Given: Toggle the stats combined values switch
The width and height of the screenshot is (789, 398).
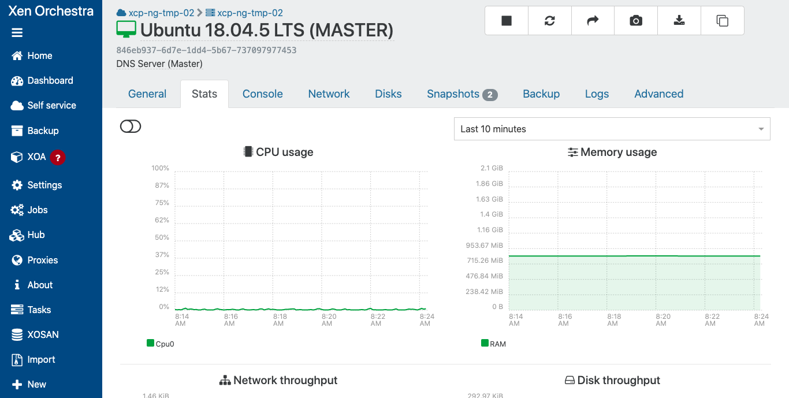Looking at the screenshot, I should point(131,127).
